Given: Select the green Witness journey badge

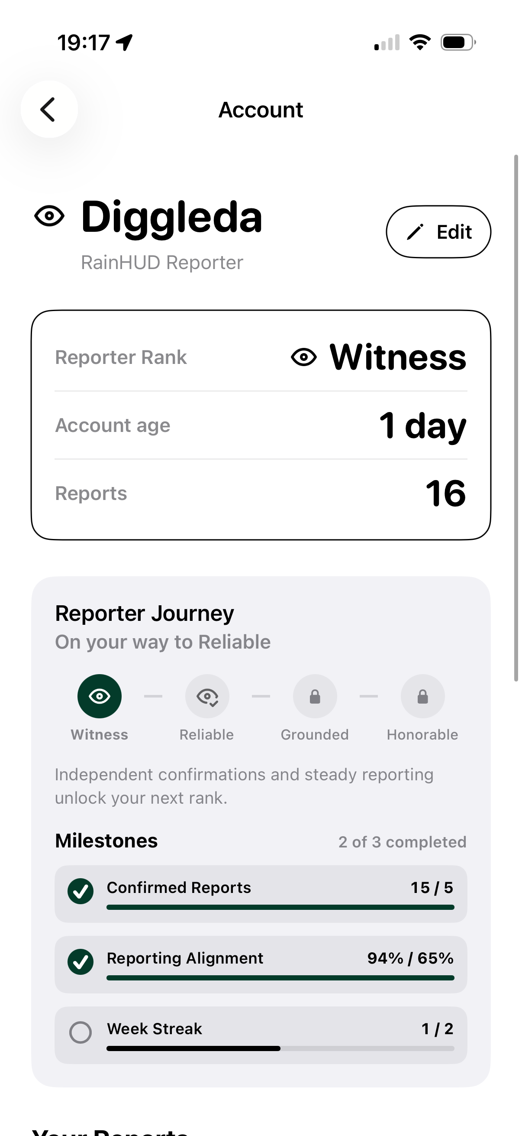Looking at the screenshot, I should (x=100, y=696).
